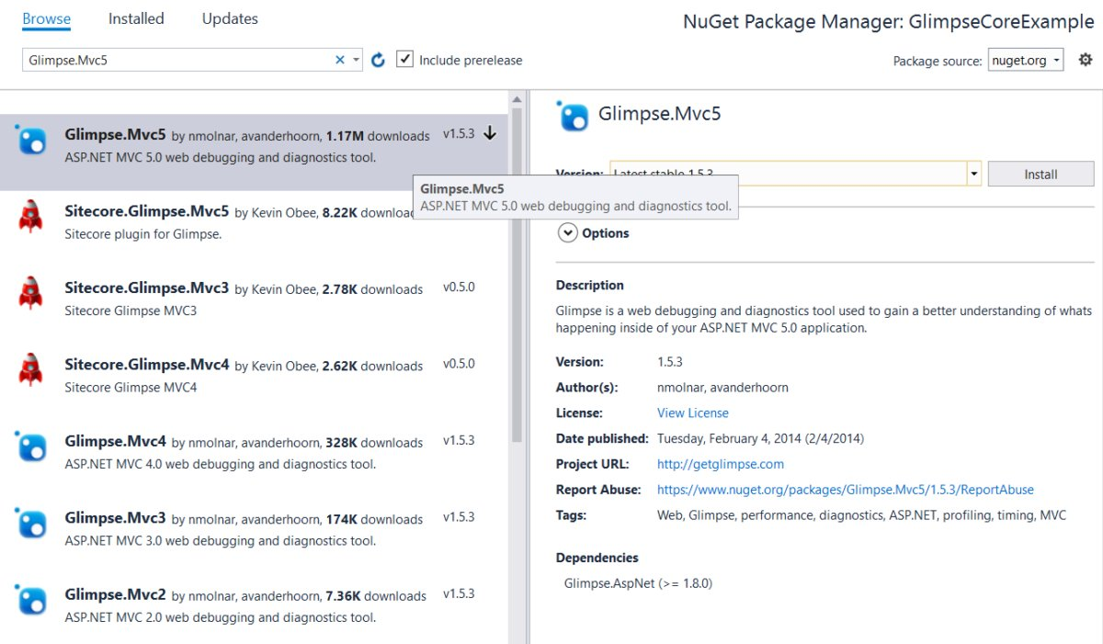Open NuGet settings gear
Screen dimensions: 1103x644
[1086, 60]
